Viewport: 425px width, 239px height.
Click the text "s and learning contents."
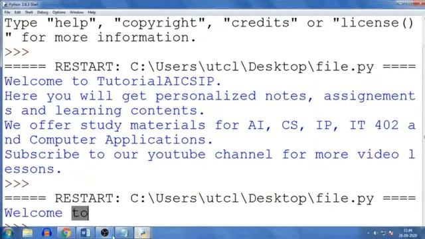tap(105, 111)
